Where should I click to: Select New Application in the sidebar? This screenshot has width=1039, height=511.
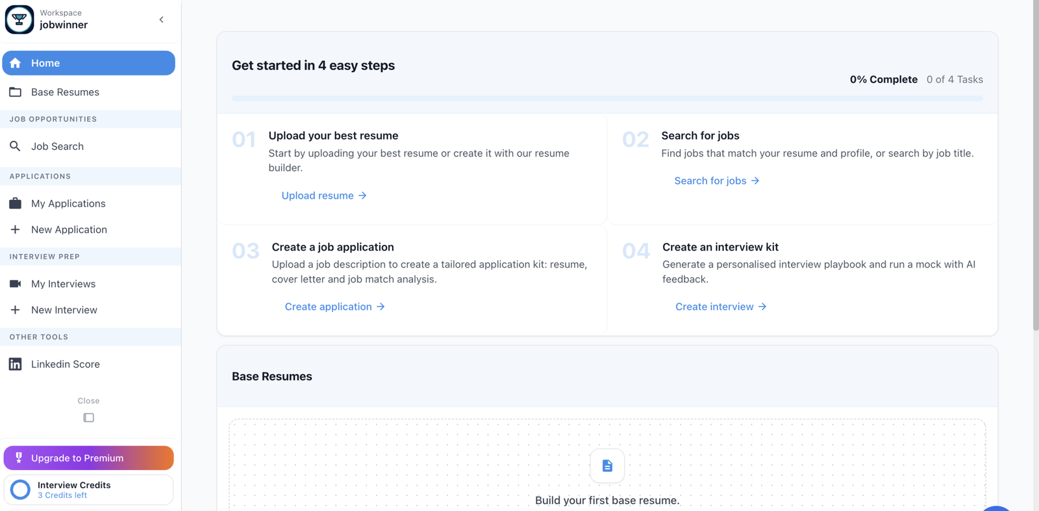tap(89, 229)
